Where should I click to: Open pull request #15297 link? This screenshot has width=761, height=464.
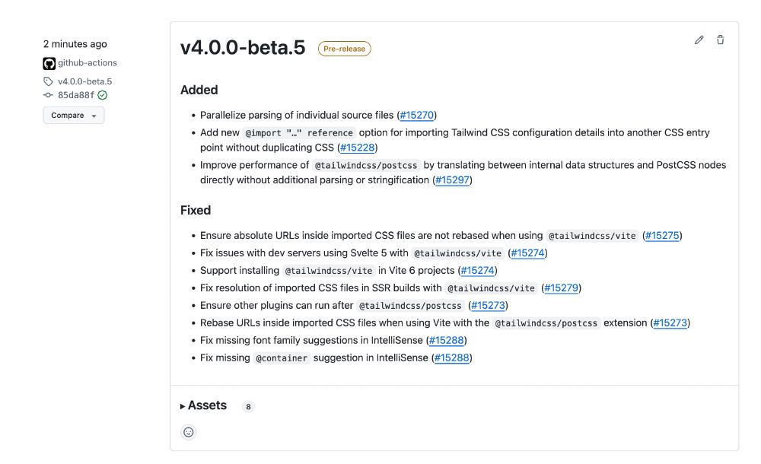coord(452,180)
